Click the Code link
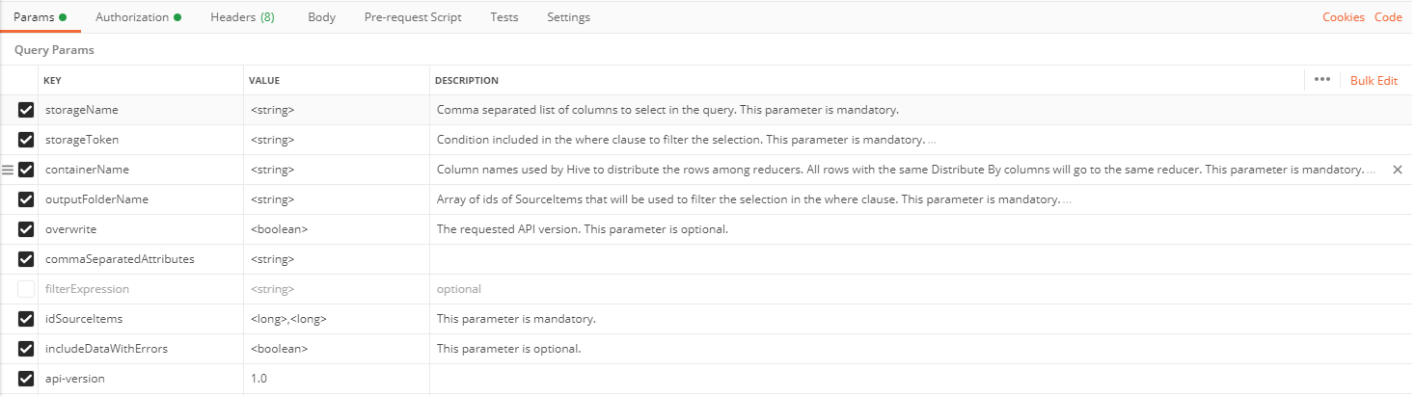Viewport: 1415px width, 396px height. coord(1388,17)
